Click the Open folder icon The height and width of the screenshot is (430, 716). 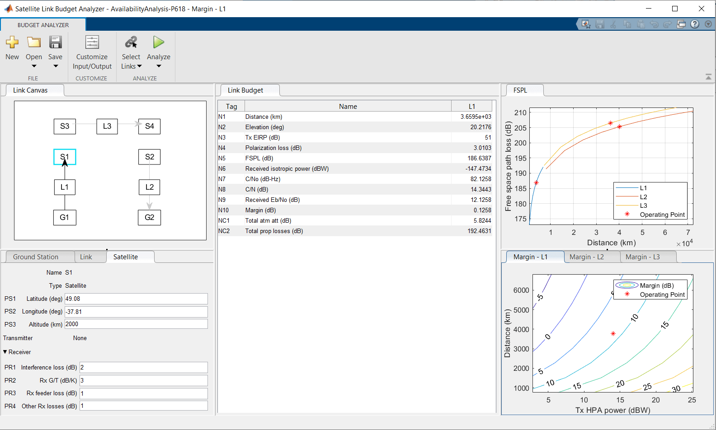(x=34, y=42)
